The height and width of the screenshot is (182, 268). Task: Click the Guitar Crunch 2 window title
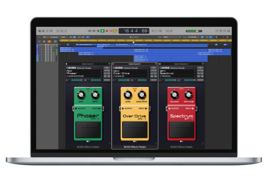(134, 64)
